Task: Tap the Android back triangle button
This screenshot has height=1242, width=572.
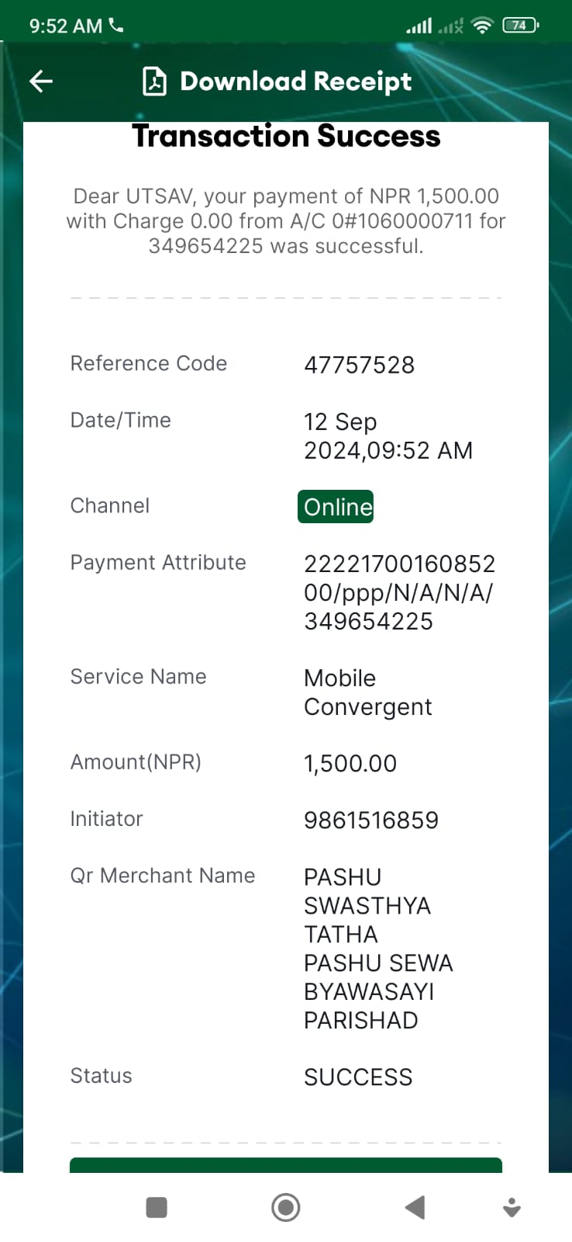Action: point(415,1207)
